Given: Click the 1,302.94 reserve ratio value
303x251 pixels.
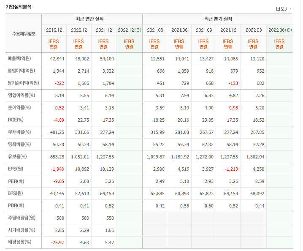Looking at the screenshot, I should click(x=255, y=157).
